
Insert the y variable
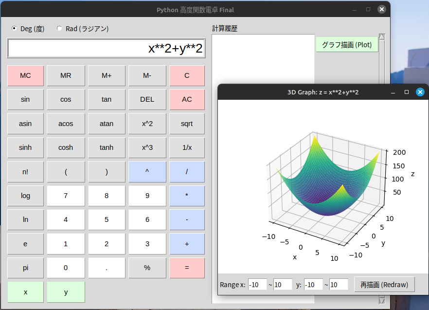(x=66, y=292)
